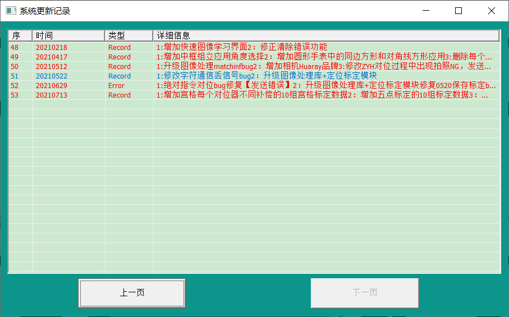Maximize the 系统更新记录 window
Image resolution: width=509 pixels, height=317 pixels.
pyautogui.click(x=458, y=11)
